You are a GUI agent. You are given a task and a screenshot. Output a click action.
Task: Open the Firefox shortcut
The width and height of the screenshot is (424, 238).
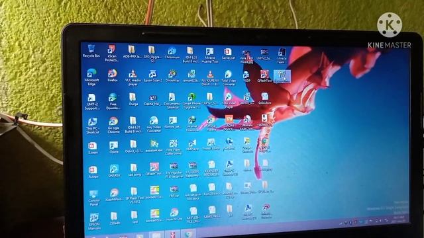112,75
